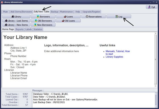Click the 'Enter additional information here' text
Image resolution: width=159 pixels, height=109 pixels.
click(x=61, y=51)
